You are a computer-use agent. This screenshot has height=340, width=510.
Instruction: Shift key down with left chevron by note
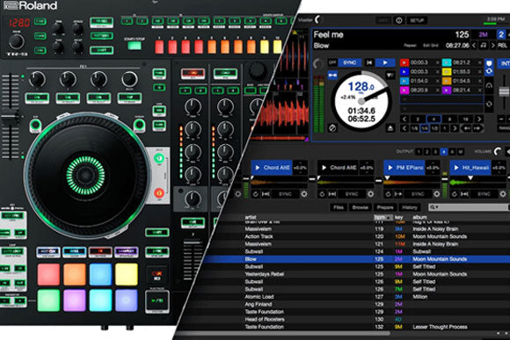point(475,46)
